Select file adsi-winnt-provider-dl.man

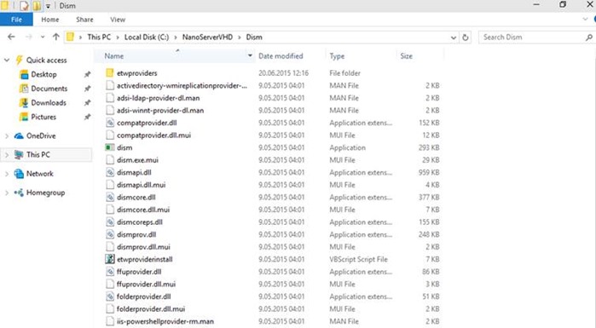click(160, 111)
